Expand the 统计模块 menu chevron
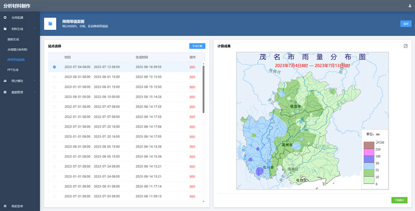The image size is (415, 211). point(35,81)
